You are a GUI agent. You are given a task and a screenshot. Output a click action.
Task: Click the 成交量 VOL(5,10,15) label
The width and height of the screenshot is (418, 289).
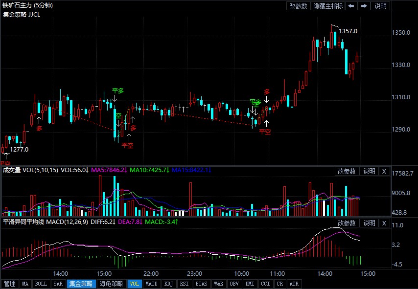(30, 170)
